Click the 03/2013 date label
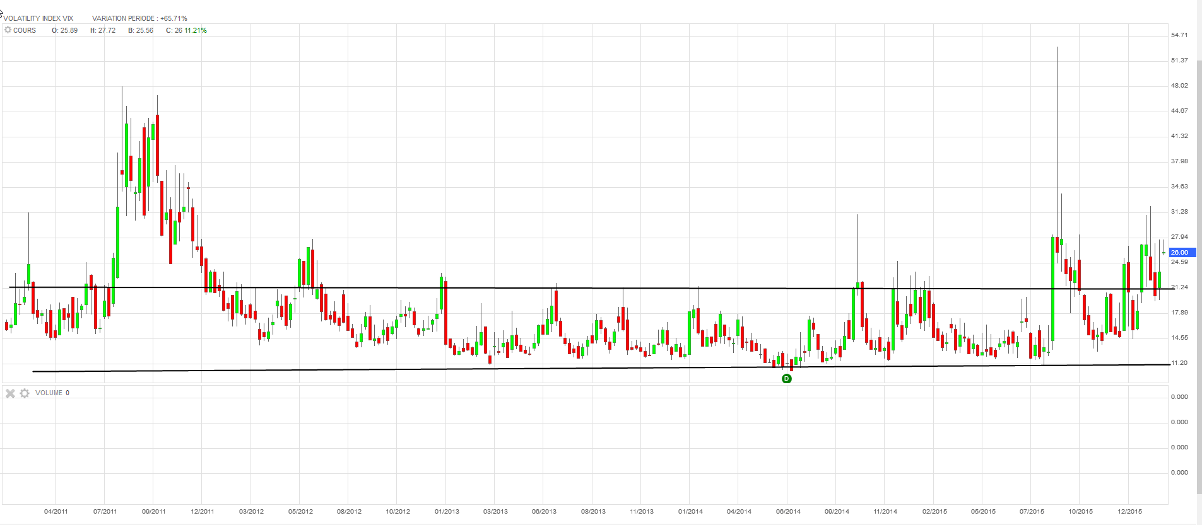The height and width of the screenshot is (525, 1202). tap(495, 511)
